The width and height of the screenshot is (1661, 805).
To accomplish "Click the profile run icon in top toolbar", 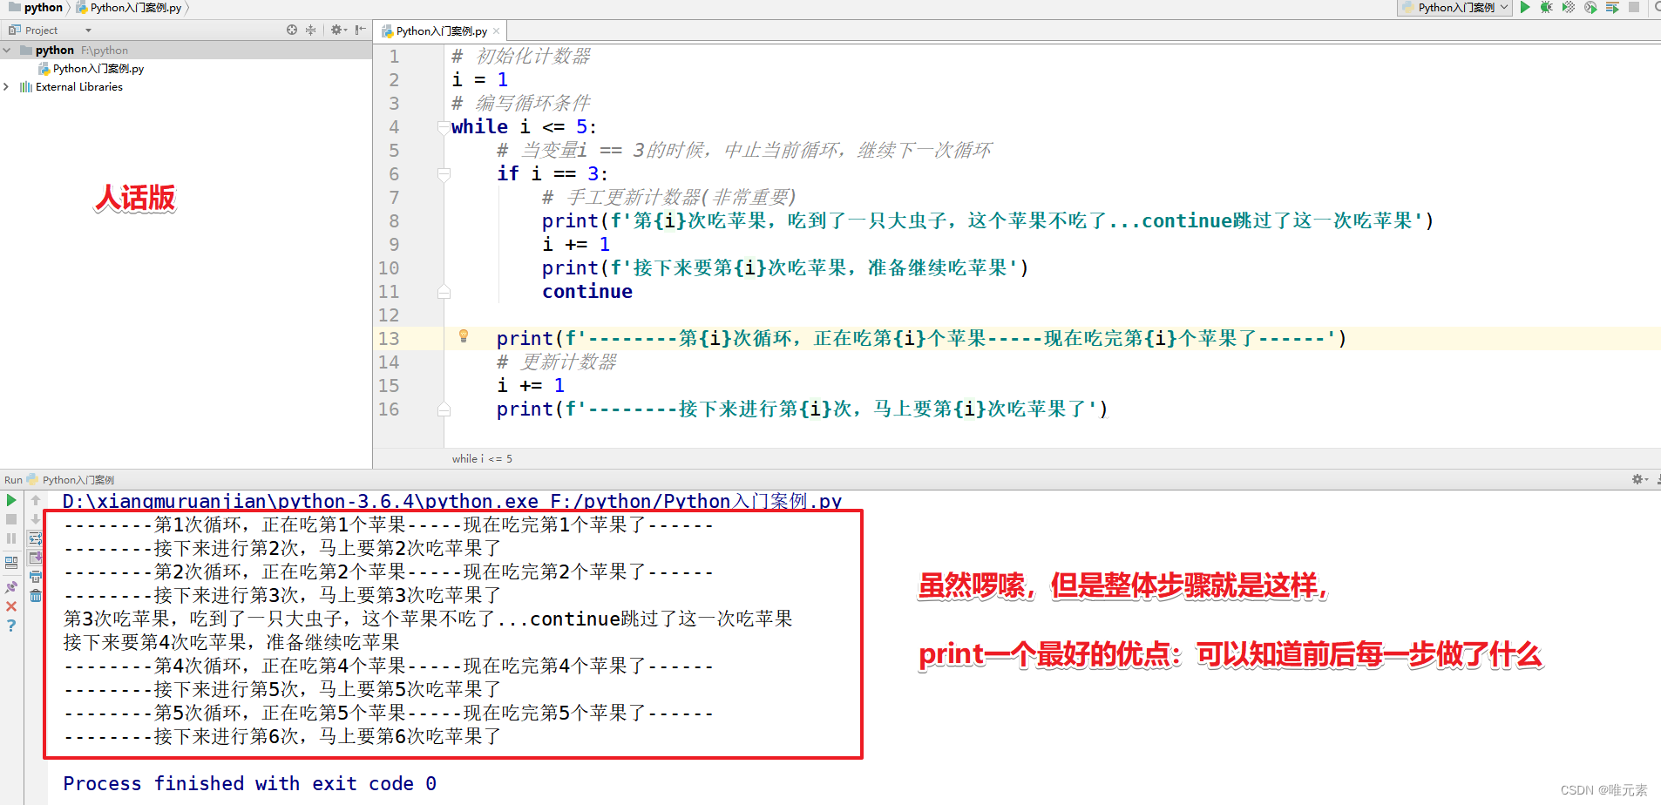I will [x=1590, y=7].
